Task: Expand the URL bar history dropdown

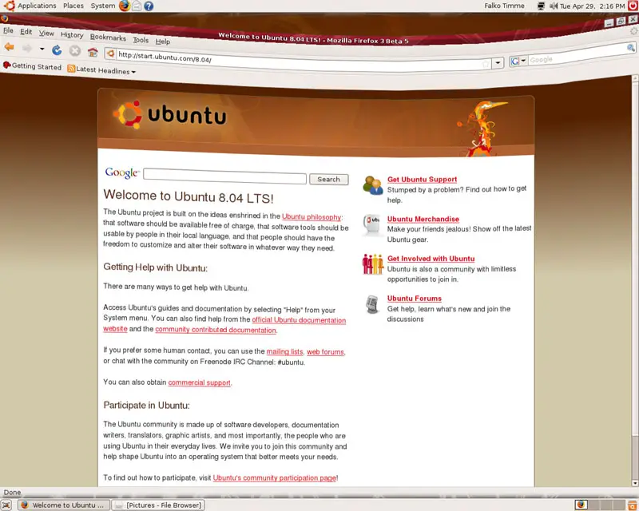Action: click(498, 63)
